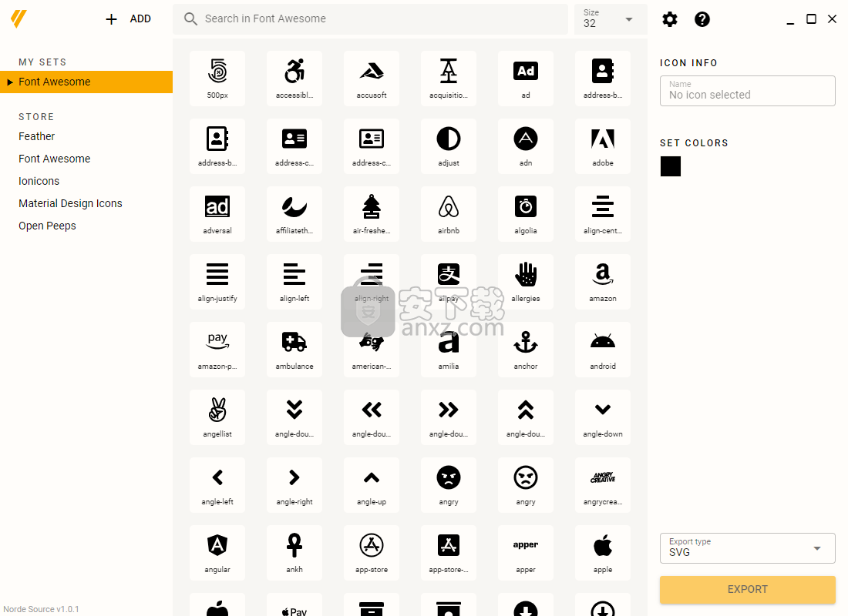848x616 pixels.
Task: Select the amazon-pay icon
Action: [217, 350]
